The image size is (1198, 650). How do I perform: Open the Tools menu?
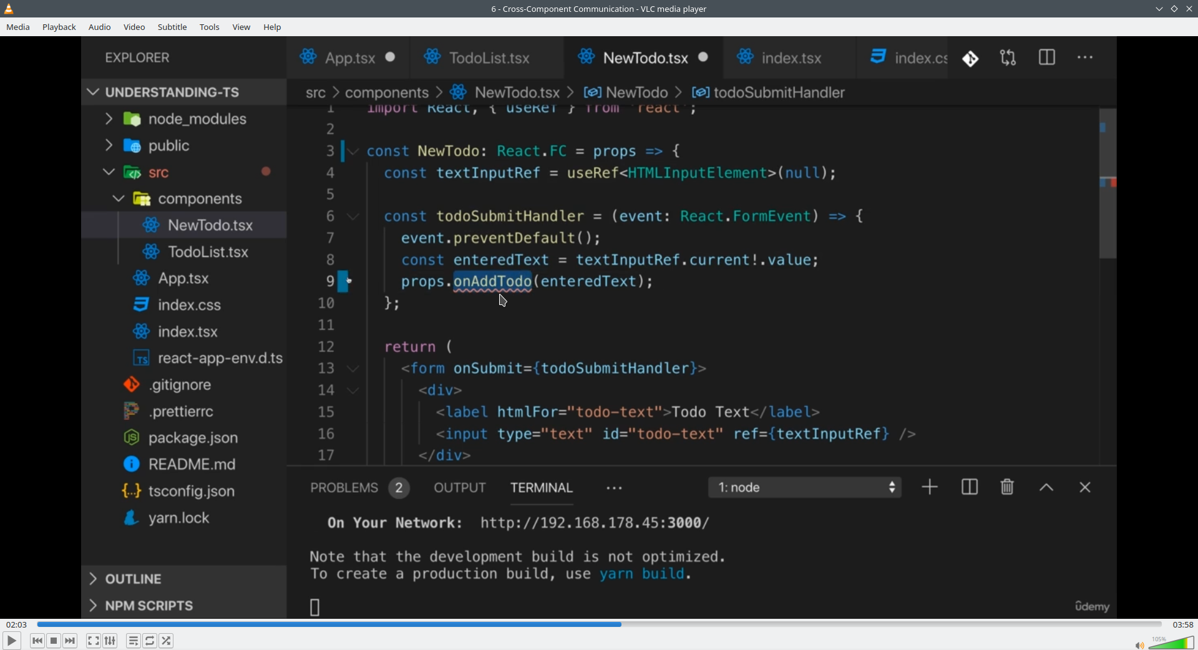[210, 27]
